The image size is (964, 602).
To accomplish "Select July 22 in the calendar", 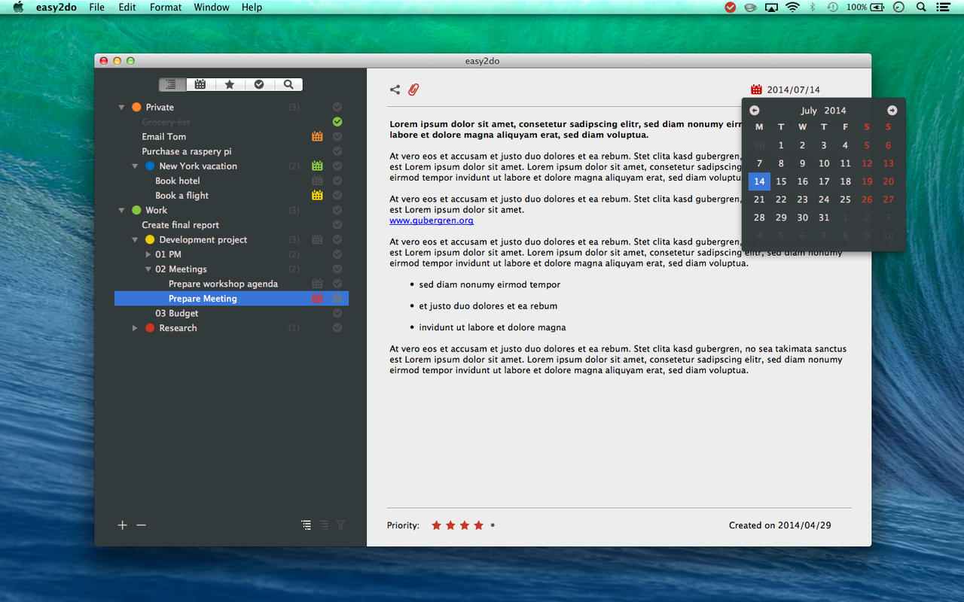I will pos(781,199).
